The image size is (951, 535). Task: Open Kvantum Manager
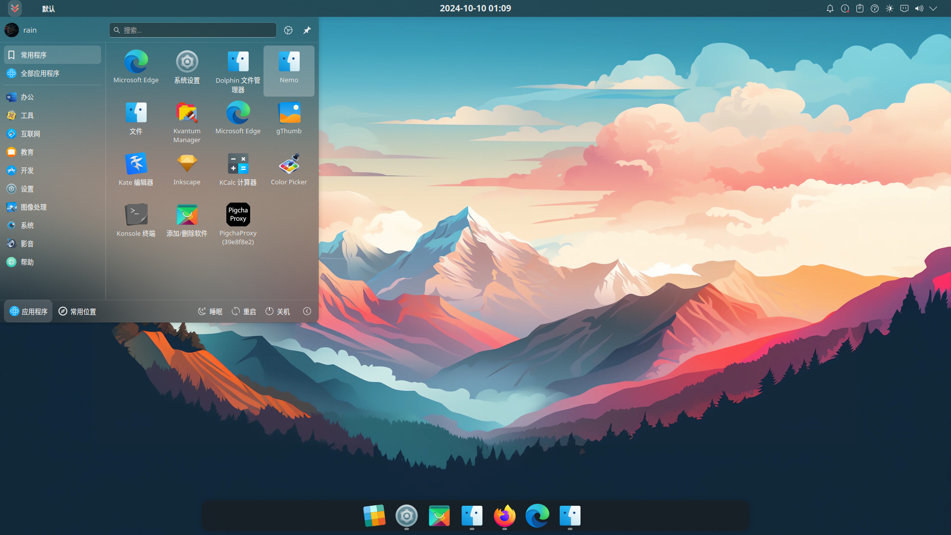click(187, 122)
